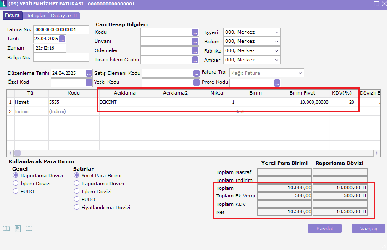Click the Fatura No. input field
This screenshot has height=250, width=387.
tap(61, 29)
